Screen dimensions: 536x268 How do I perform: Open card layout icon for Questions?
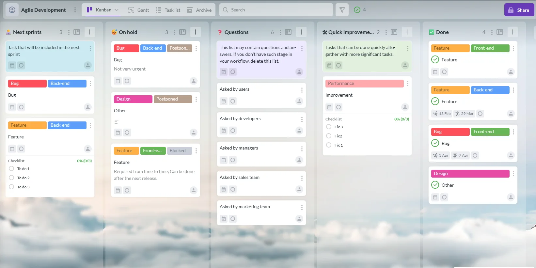[288, 32]
